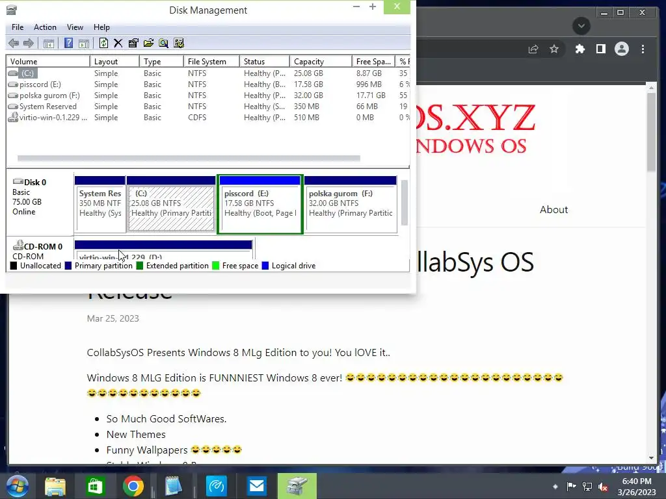The image size is (666, 499).
Task: Click the Disk Management taskbar button
Action: point(297,486)
